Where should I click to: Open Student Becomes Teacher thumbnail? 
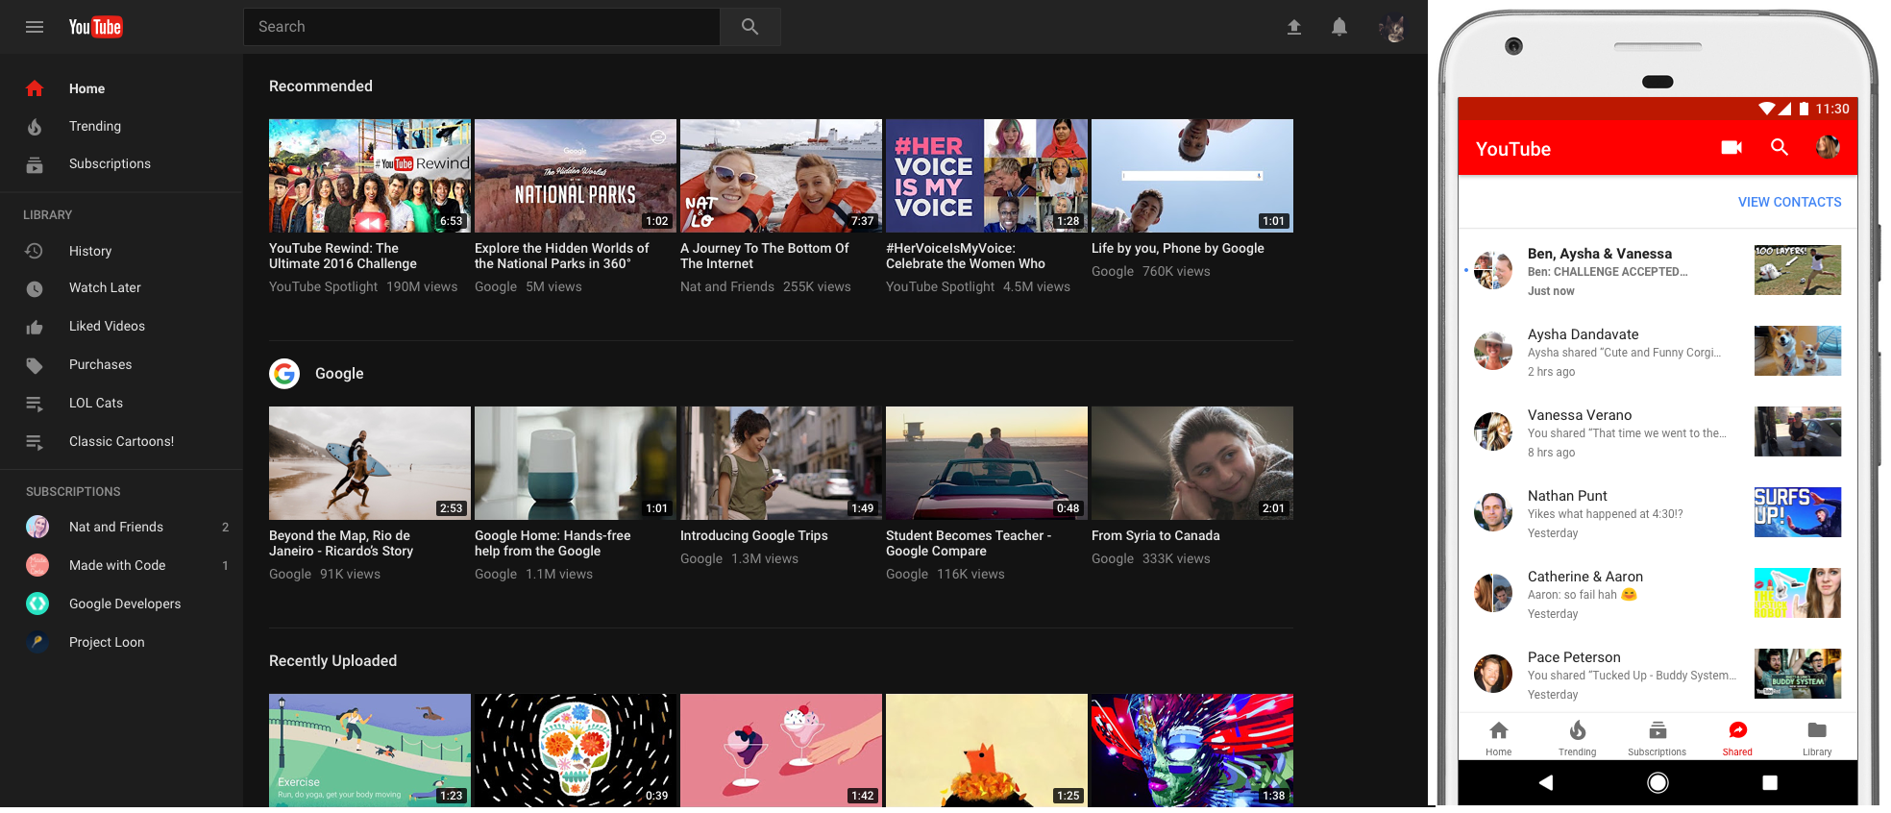tap(987, 463)
